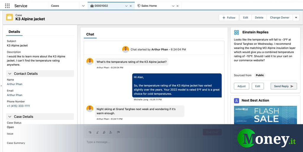The height and width of the screenshot is (152, 303).
Task: Open the App Launcher grid icon
Action: tap(7, 6)
